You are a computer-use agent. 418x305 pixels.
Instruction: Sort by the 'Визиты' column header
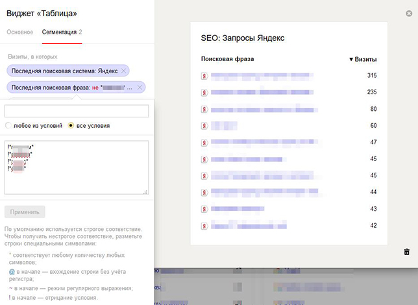click(x=363, y=59)
